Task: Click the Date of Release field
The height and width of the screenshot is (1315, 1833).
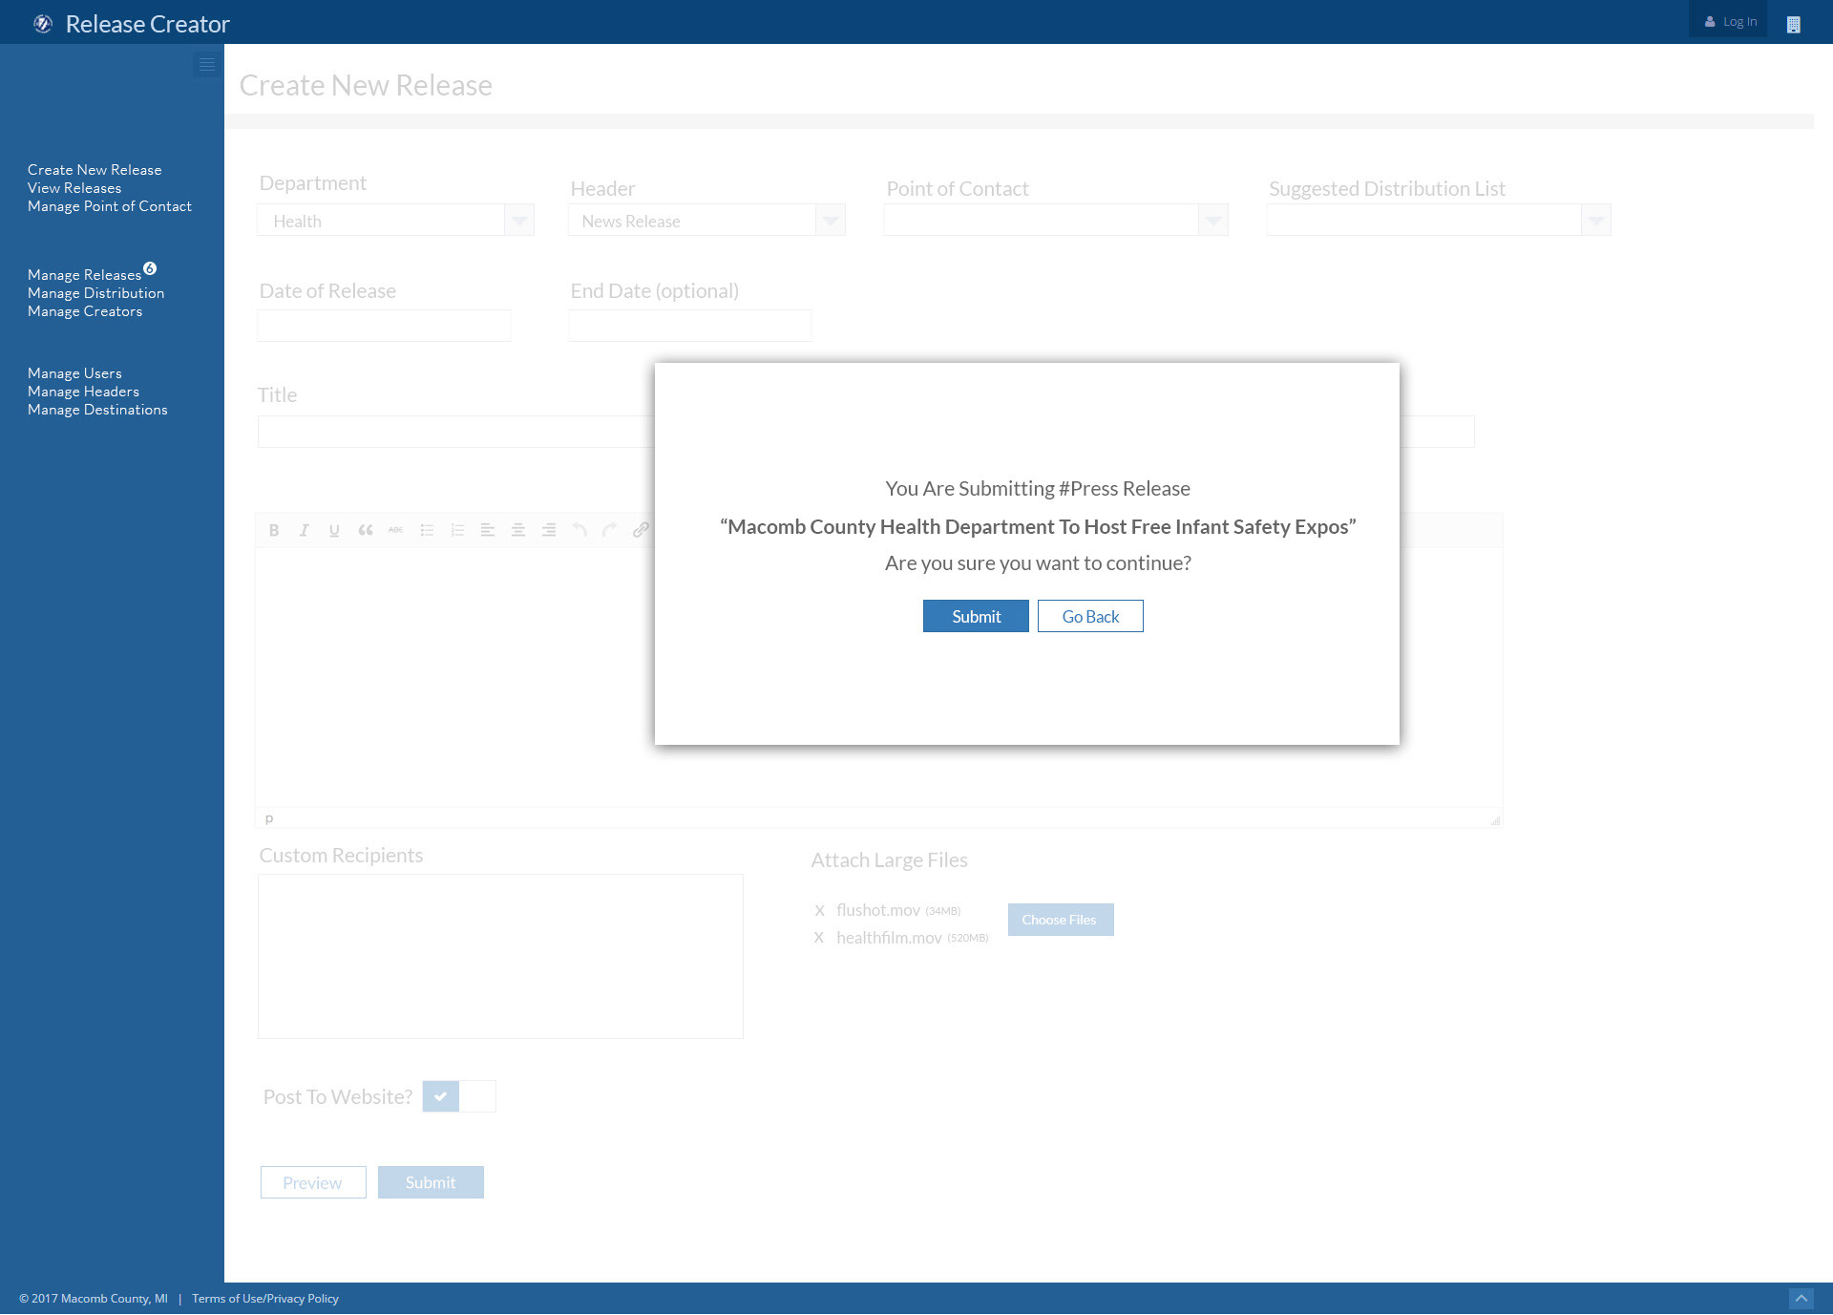Action: pos(384,326)
